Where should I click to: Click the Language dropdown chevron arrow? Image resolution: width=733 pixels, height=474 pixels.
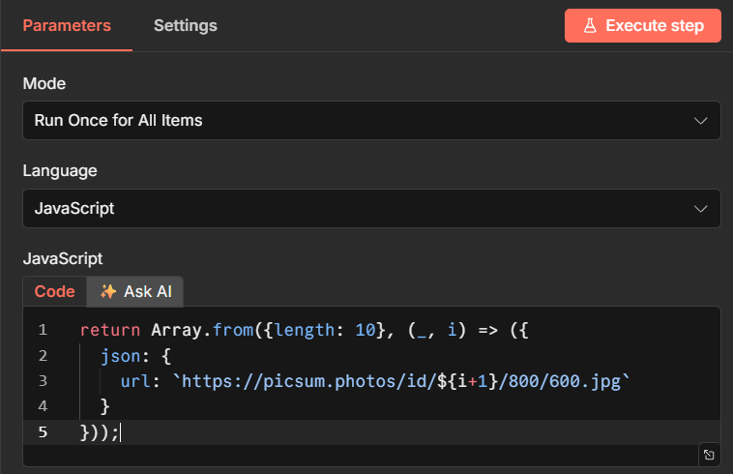click(701, 208)
